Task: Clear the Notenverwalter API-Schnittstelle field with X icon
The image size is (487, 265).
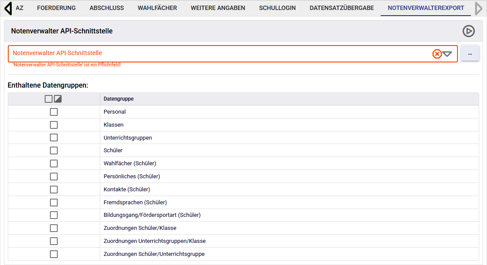Action: tap(437, 54)
